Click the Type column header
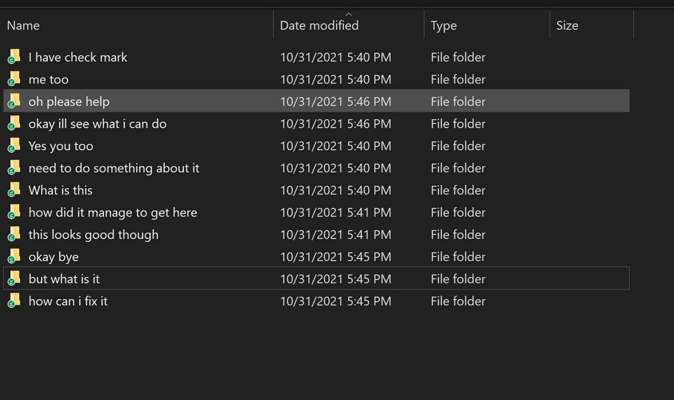This screenshot has height=400, width=674. pos(443,26)
